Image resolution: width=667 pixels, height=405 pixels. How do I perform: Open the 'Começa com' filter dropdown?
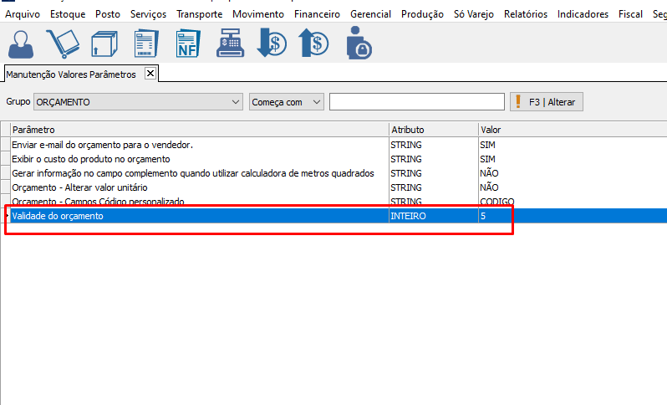pos(316,102)
